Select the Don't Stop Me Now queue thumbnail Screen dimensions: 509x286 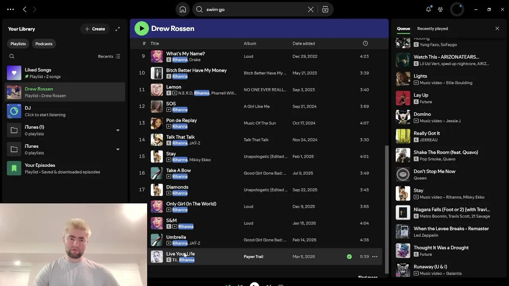(403, 174)
